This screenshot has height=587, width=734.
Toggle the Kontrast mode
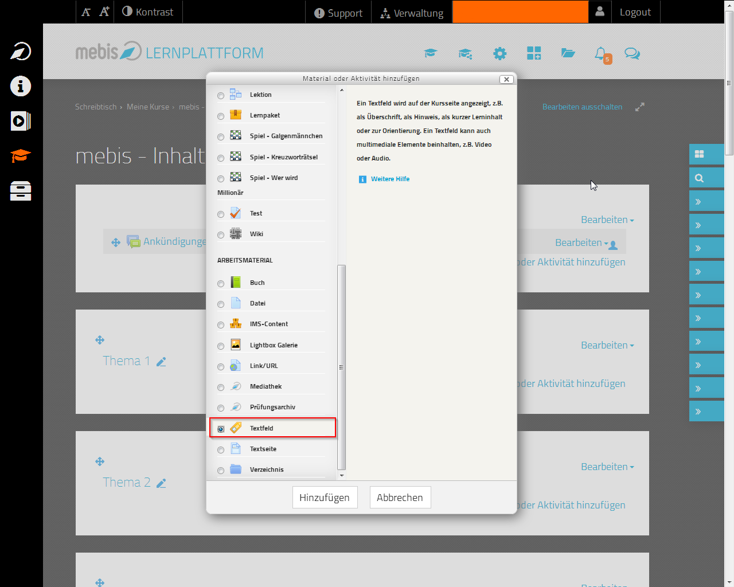coord(147,12)
